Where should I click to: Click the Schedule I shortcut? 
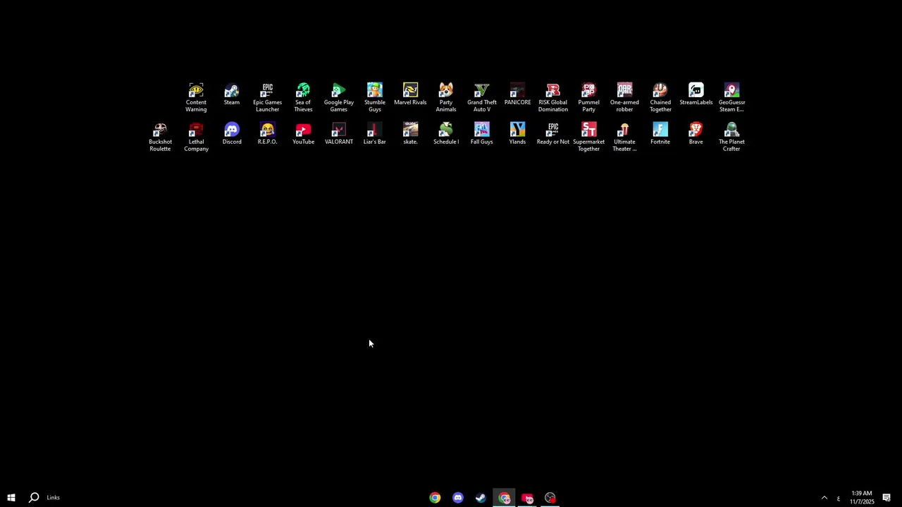pyautogui.click(x=446, y=134)
